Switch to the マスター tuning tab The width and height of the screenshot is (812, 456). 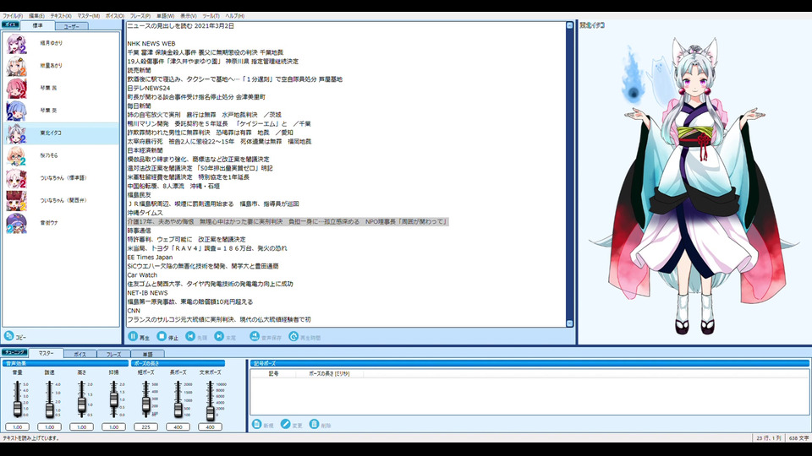[46, 353]
